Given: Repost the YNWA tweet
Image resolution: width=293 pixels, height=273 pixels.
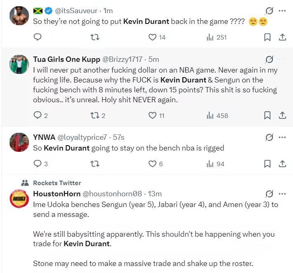Looking at the screenshot, I should (x=95, y=164).
